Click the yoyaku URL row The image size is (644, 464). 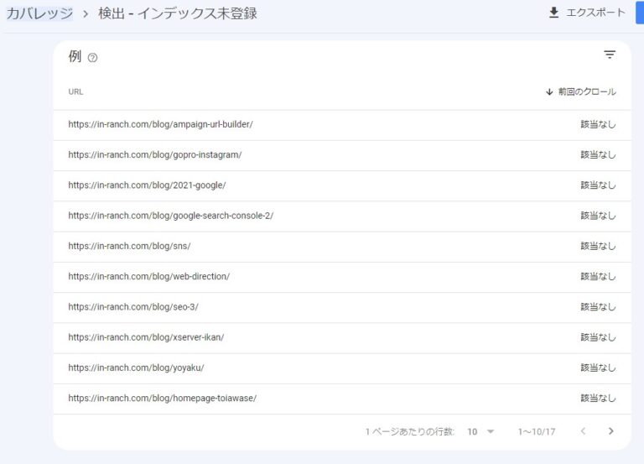point(136,368)
